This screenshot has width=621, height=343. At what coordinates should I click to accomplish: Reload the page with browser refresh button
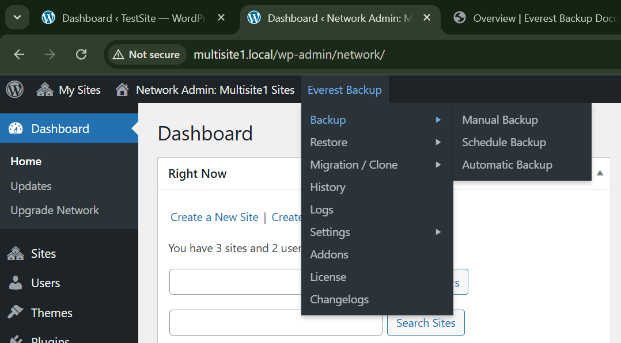click(81, 55)
